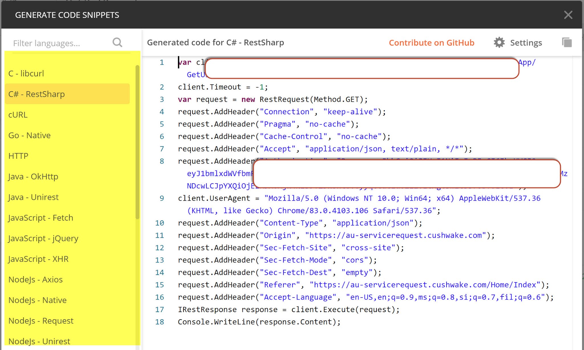Click the Settings gear icon
584x350 pixels.
[x=499, y=42]
